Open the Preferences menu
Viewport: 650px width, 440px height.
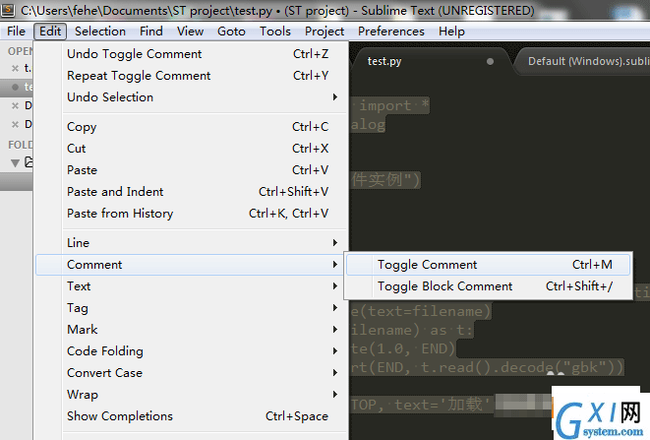[391, 31]
